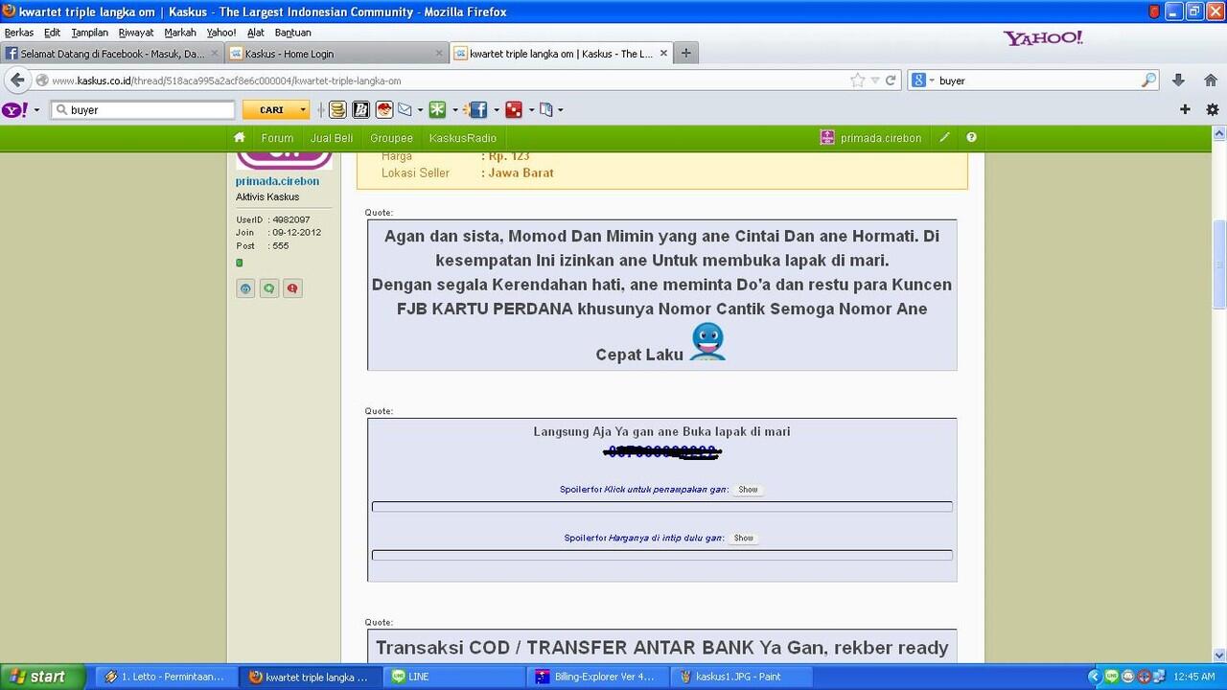Open the Facebook icon dropdown arrow

[x=496, y=110]
